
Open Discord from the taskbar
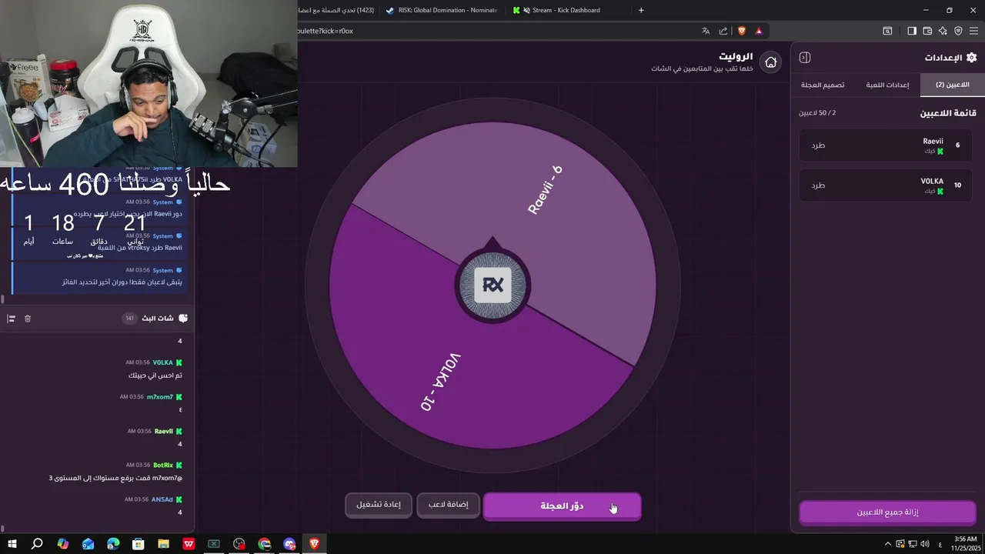pos(289,544)
